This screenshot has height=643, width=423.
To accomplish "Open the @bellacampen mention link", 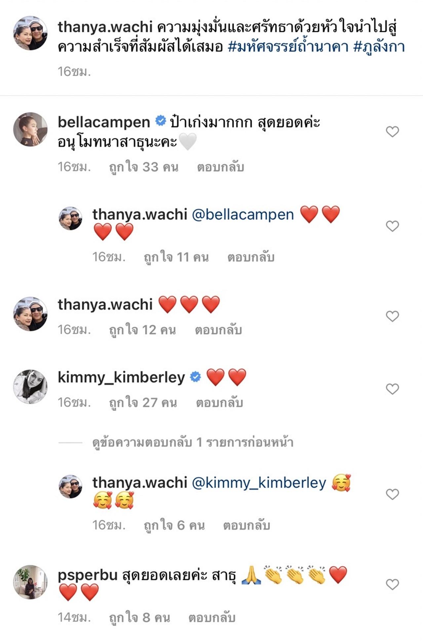I will (243, 214).
